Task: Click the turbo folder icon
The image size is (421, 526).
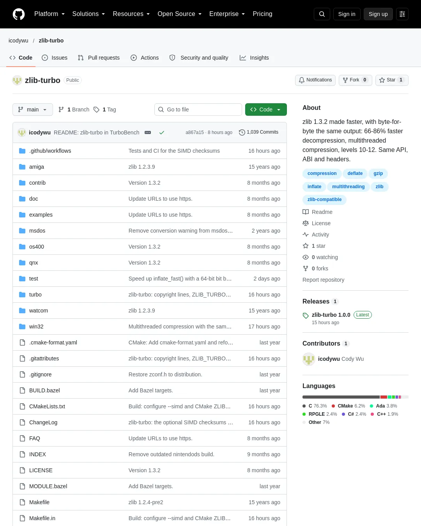Action: click(22, 295)
